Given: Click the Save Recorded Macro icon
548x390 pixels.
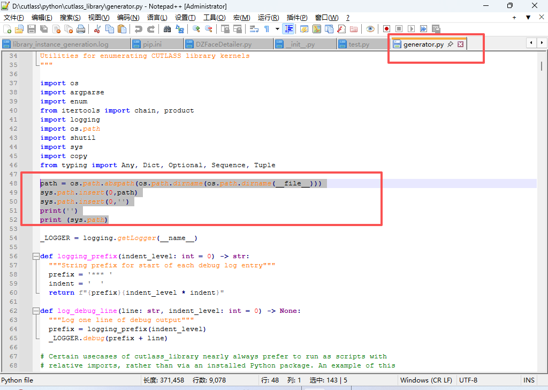Looking at the screenshot, I should [x=436, y=29].
